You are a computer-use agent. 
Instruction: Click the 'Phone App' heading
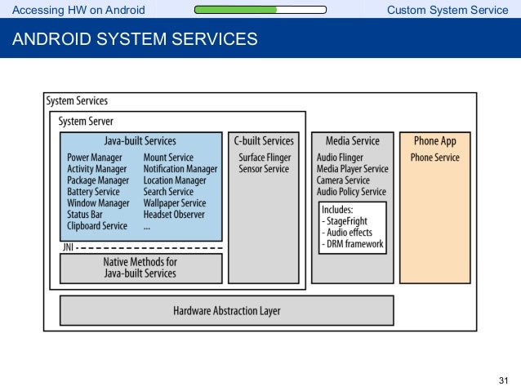[x=435, y=141]
